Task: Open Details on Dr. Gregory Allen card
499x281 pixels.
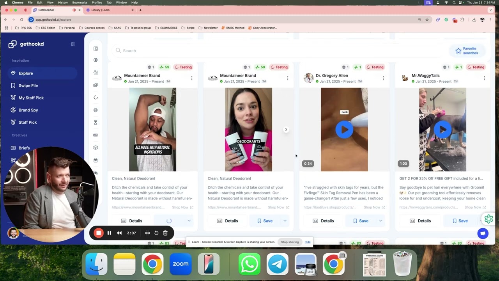Action: (323, 221)
